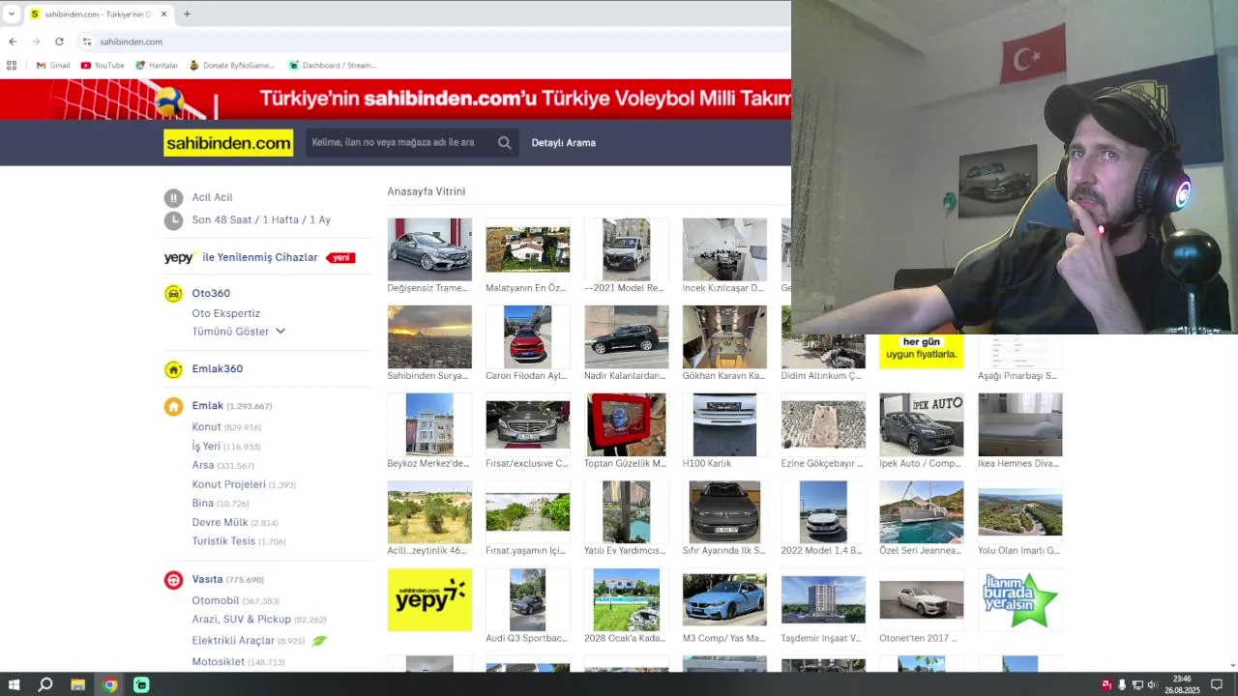
Task: Open the Bina category
Action: [202, 504]
